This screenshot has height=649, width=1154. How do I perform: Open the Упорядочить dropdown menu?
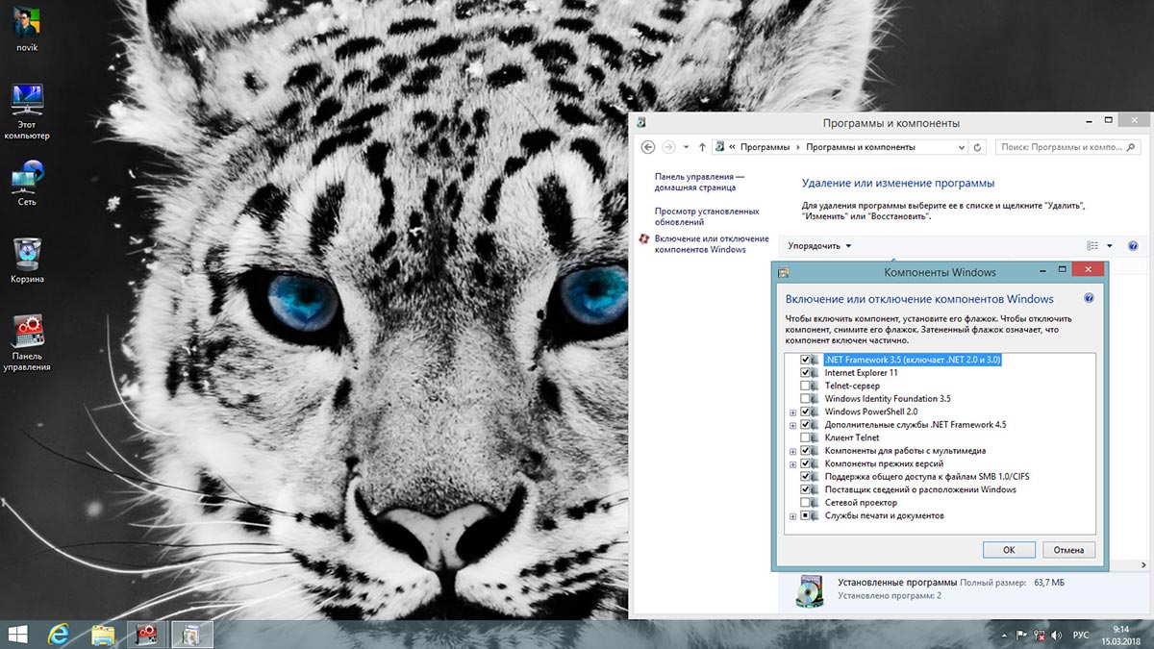pyautogui.click(x=819, y=246)
